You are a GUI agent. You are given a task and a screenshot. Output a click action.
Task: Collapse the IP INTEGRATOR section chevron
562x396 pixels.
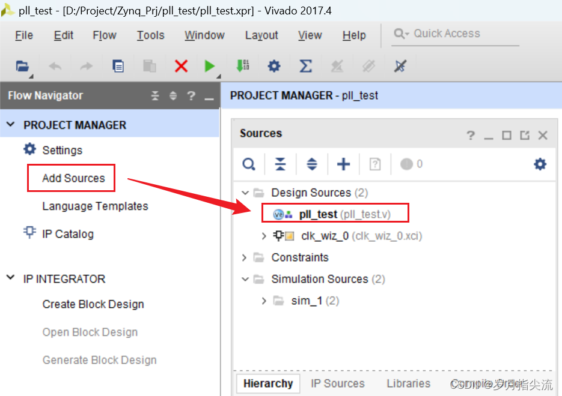pyautogui.click(x=11, y=278)
